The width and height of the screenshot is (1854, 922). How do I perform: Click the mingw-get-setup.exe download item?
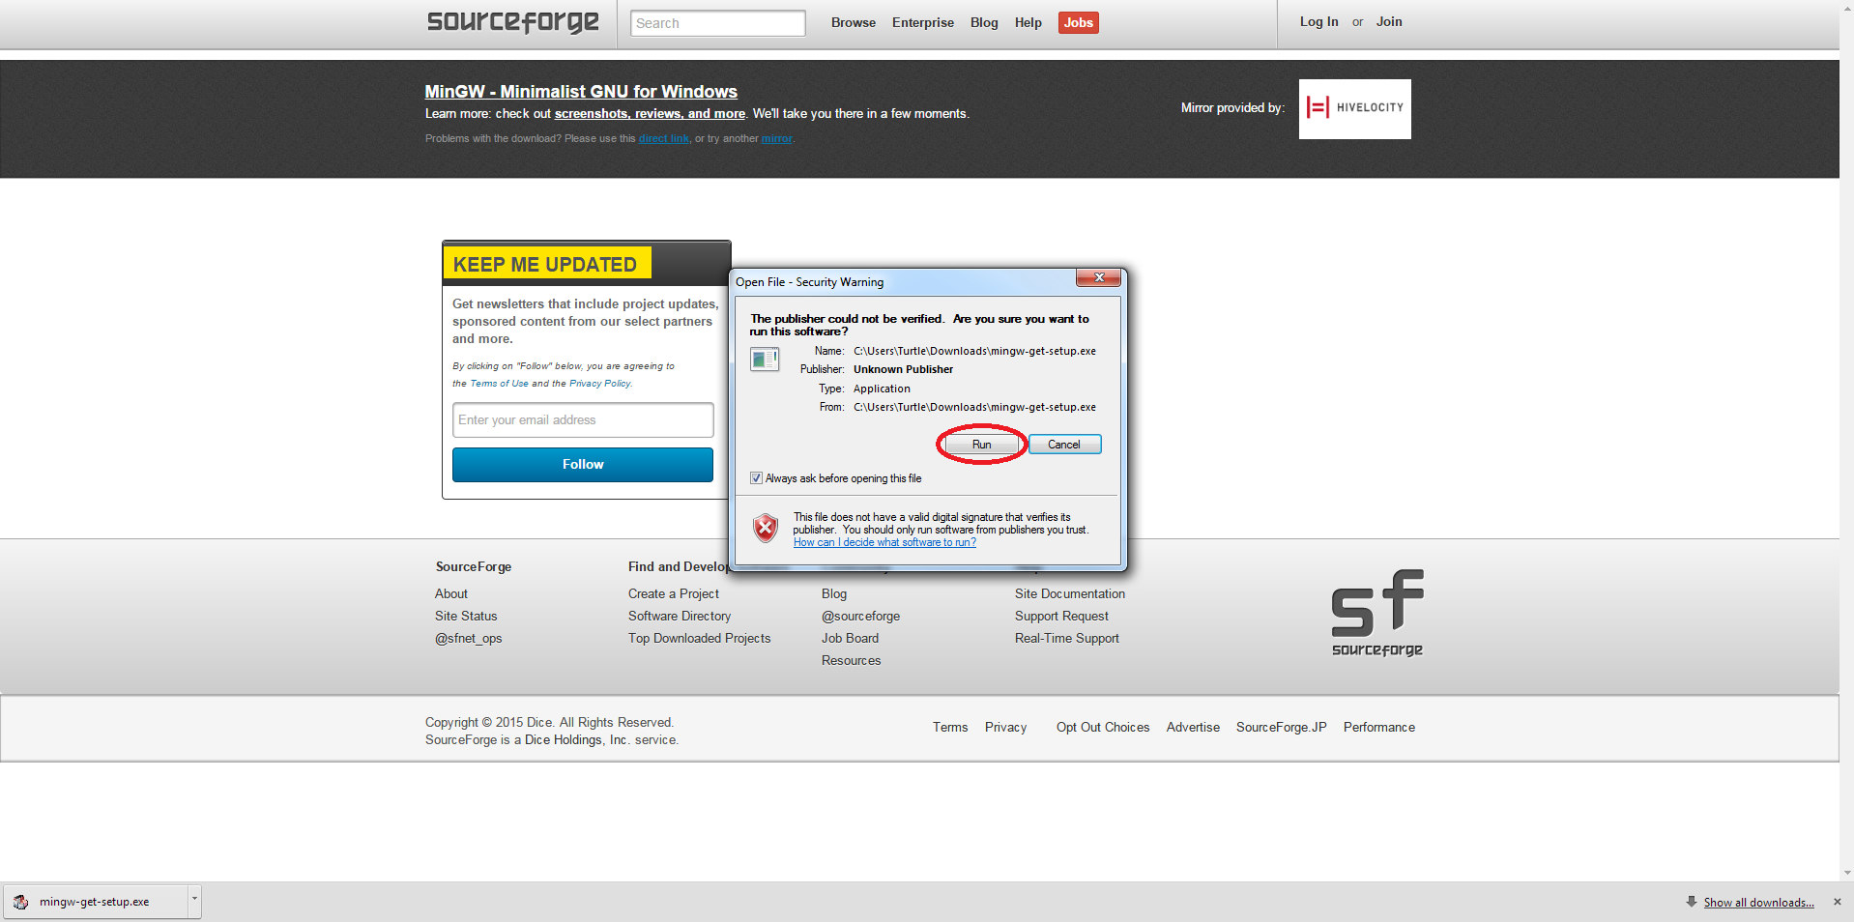tap(97, 902)
